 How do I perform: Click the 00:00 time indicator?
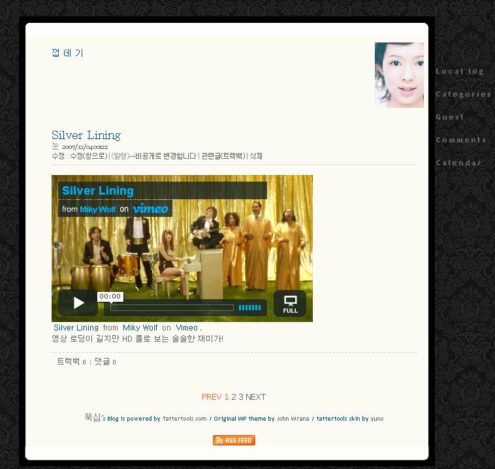point(110,297)
